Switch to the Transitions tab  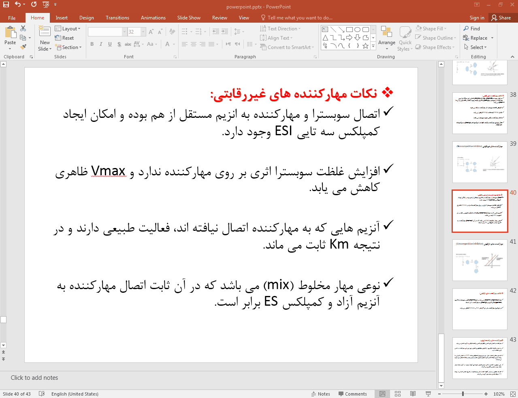(x=117, y=18)
